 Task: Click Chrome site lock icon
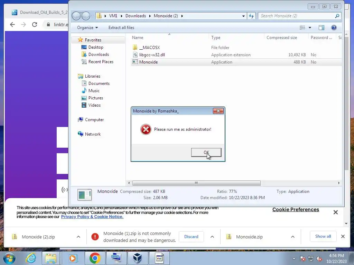pos(48,24)
